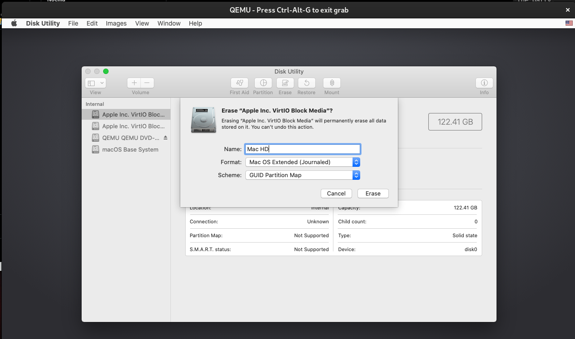Click the remove volume minus icon
The height and width of the screenshot is (339, 575).
pyautogui.click(x=147, y=83)
